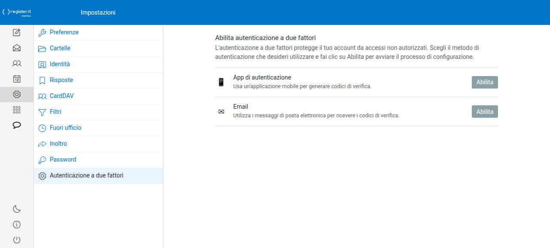Click the Fuori ufficio clock icon
The image size is (550, 248).
(42, 128)
